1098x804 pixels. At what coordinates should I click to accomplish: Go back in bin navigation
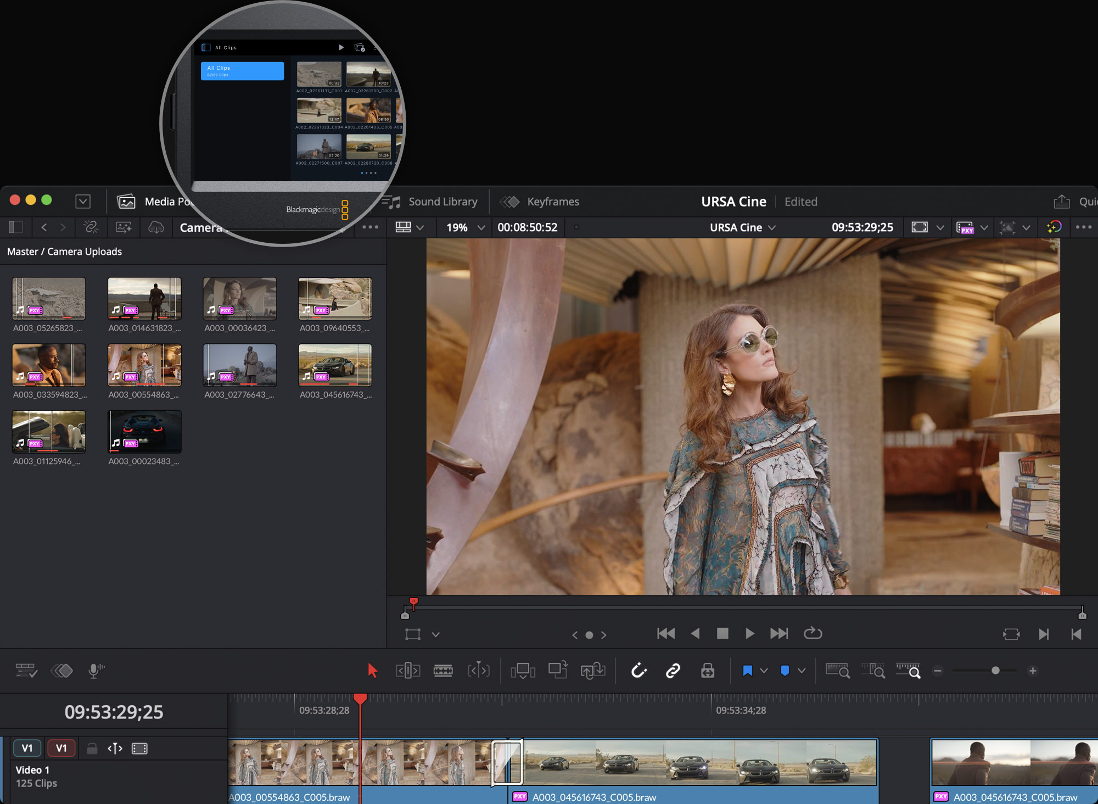point(44,227)
